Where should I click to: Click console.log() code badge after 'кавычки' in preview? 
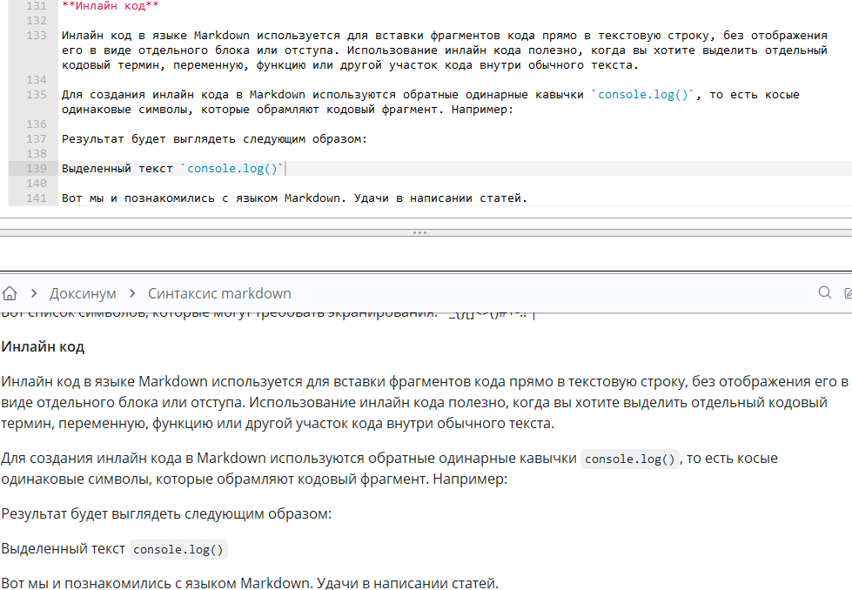click(x=630, y=459)
